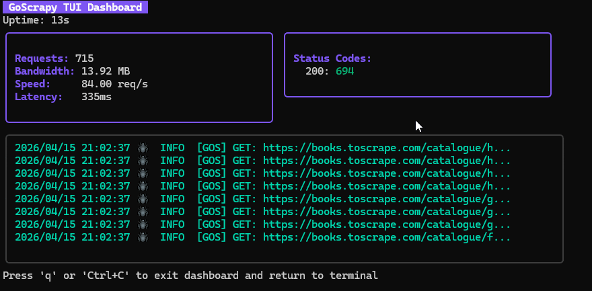Click the spider icon in the catalogue/f... log row
The image size is (592, 291).
tap(143, 237)
